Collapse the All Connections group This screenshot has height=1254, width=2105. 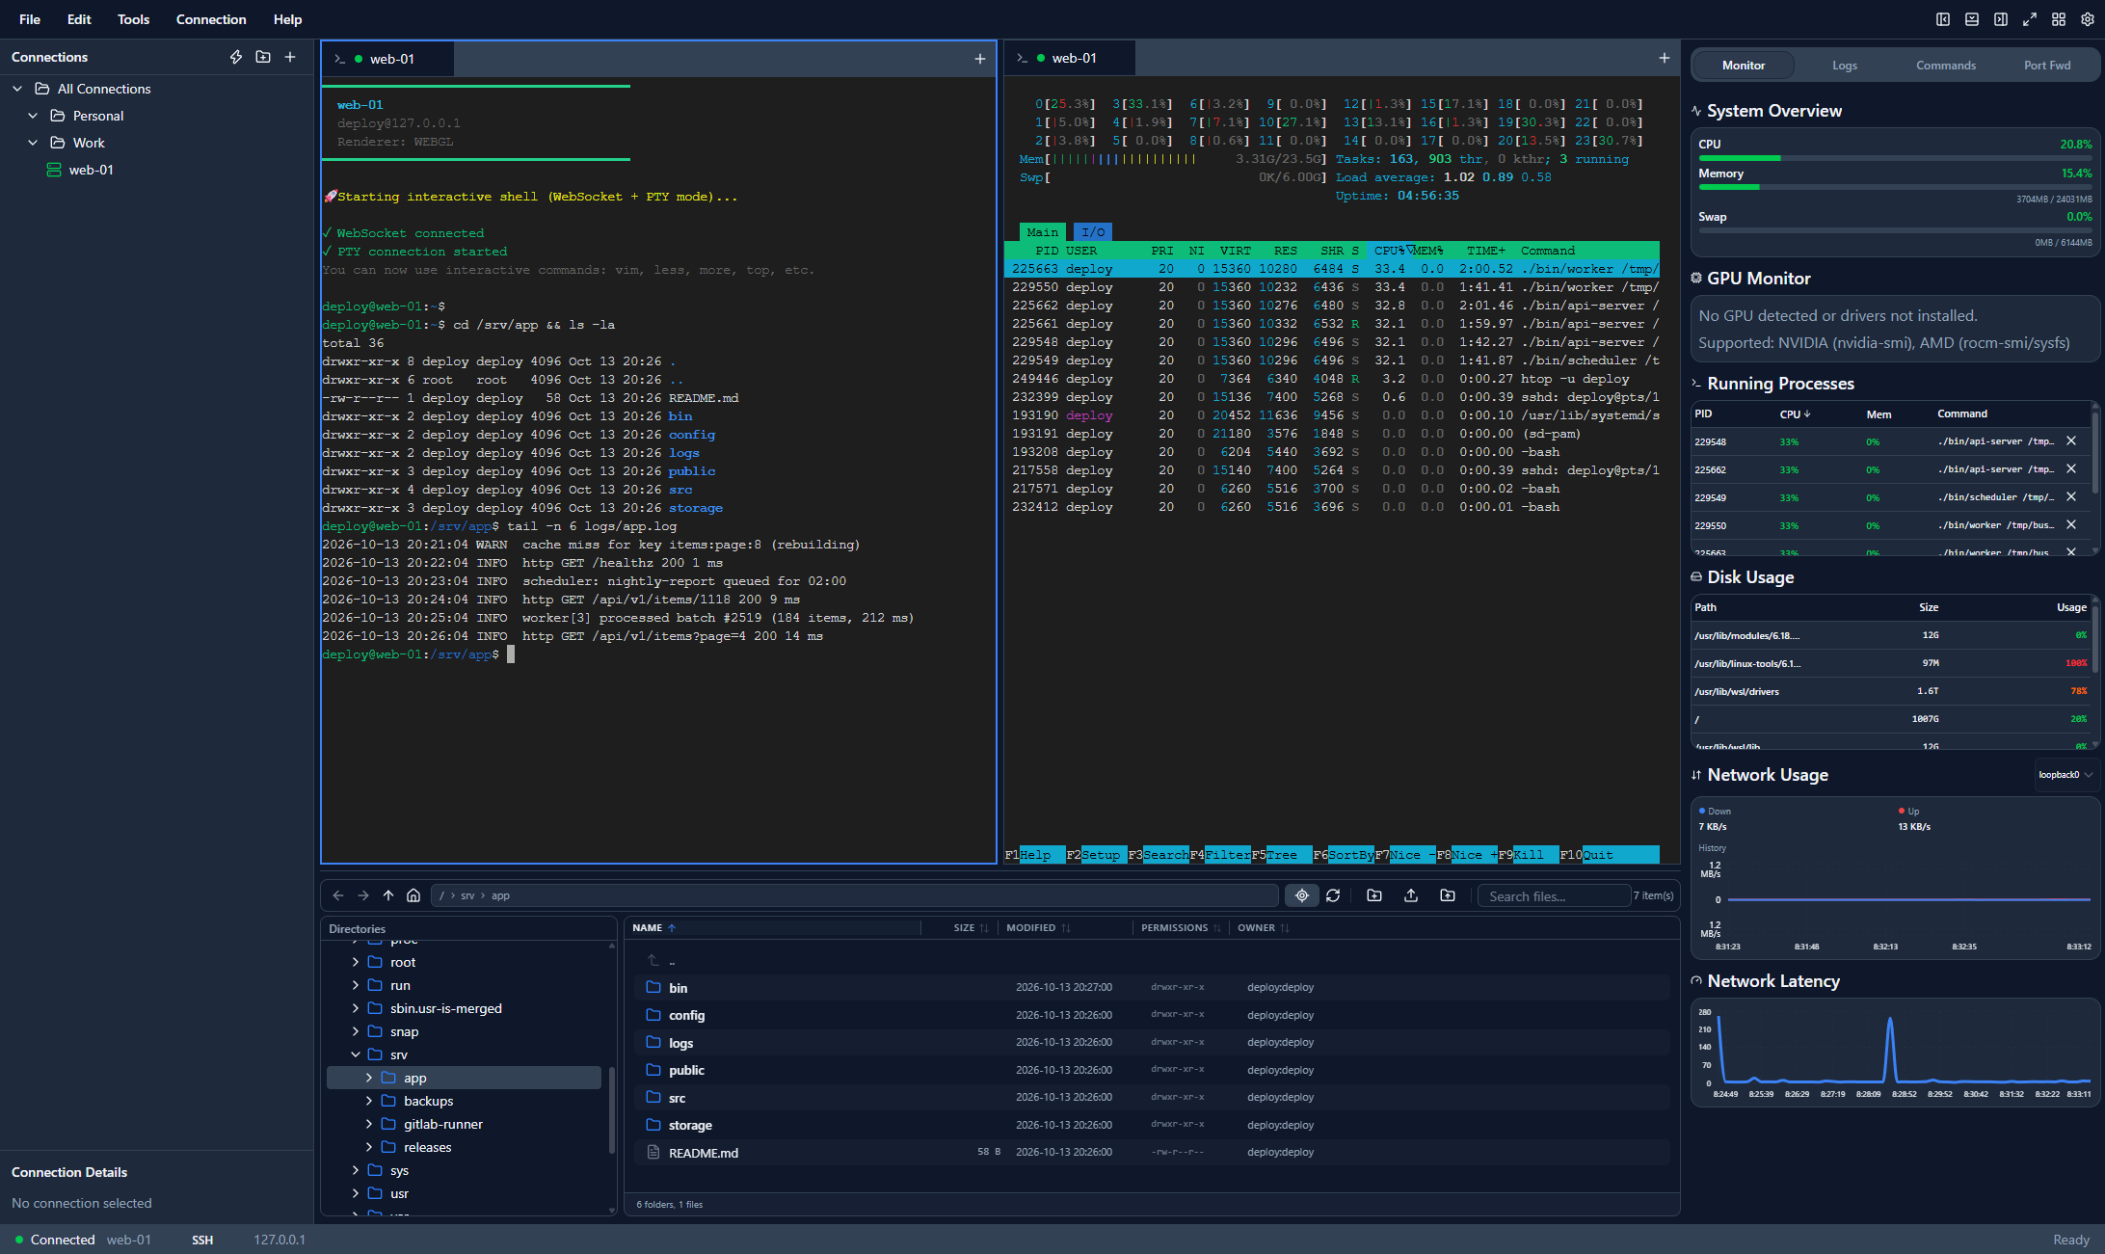pos(17,89)
